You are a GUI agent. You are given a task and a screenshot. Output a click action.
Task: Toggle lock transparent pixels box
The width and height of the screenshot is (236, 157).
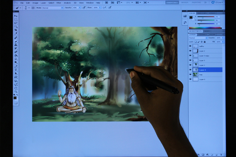[x=196, y=42]
